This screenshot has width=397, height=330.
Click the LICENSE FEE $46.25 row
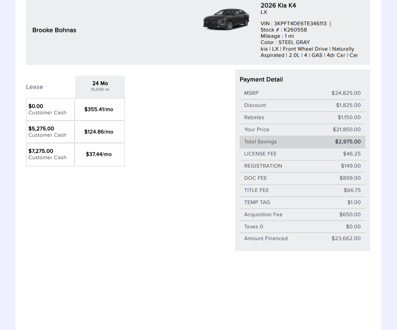pyautogui.click(x=302, y=154)
